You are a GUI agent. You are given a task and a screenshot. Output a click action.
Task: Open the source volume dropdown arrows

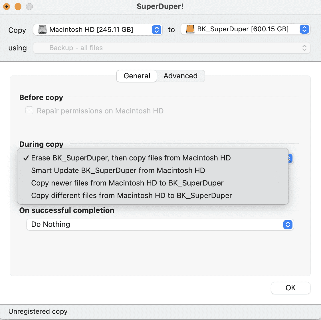[157, 30]
